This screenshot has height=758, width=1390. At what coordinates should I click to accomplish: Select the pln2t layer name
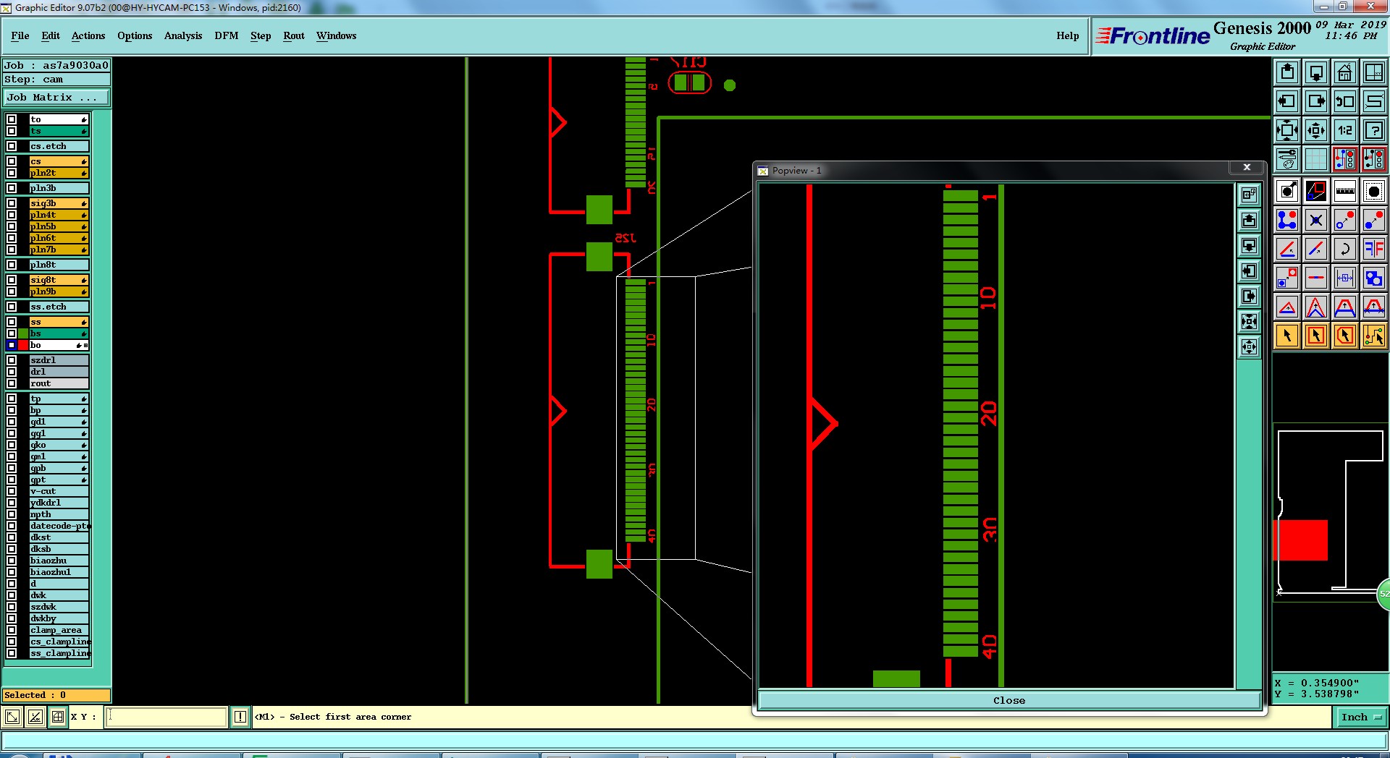[59, 173]
